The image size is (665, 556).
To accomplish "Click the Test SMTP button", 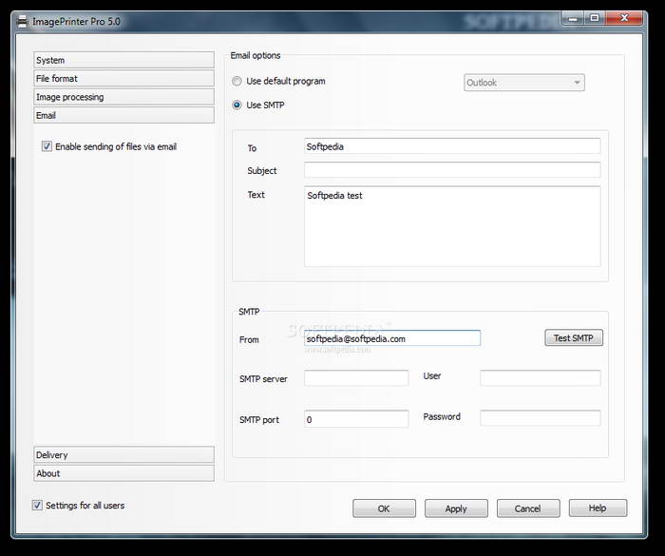I will [x=574, y=337].
